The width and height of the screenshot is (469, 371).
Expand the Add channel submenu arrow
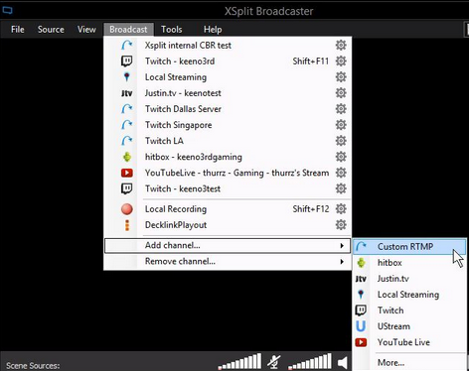pos(342,246)
